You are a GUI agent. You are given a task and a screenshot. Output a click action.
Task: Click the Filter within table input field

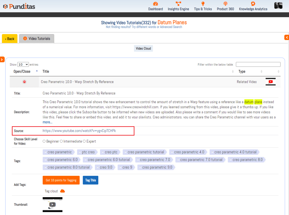pyautogui.click(x=258, y=65)
